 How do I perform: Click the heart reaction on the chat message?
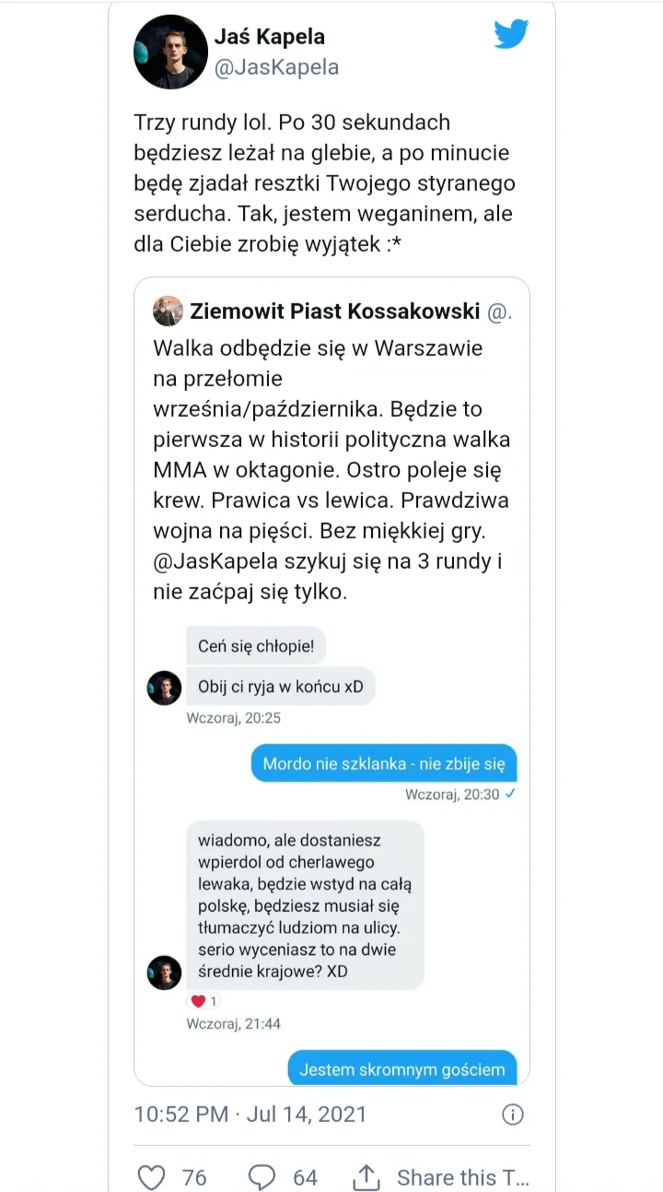[x=198, y=1001]
